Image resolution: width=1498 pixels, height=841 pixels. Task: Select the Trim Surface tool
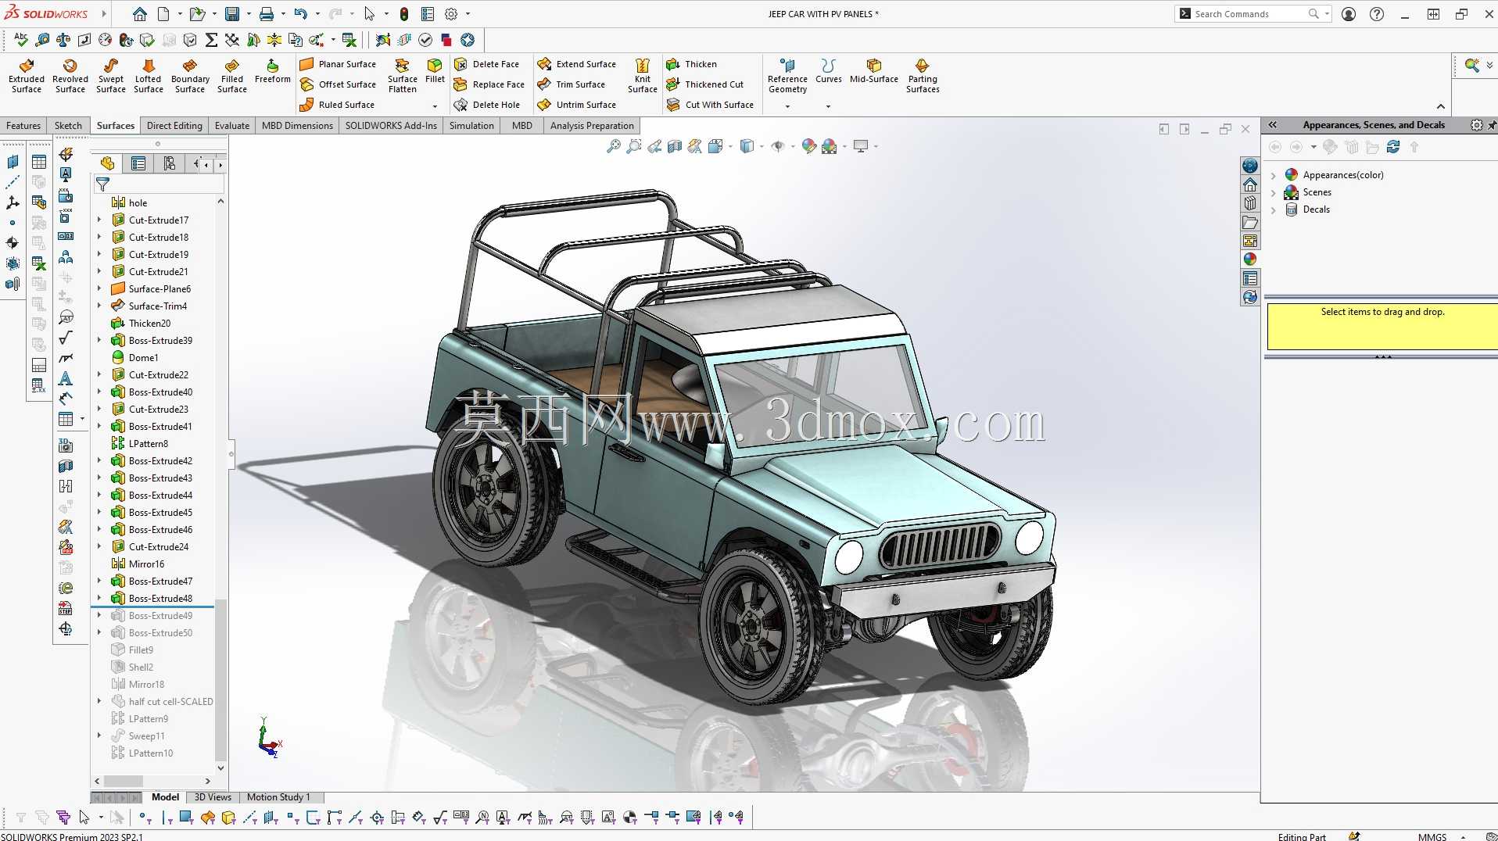click(x=572, y=84)
